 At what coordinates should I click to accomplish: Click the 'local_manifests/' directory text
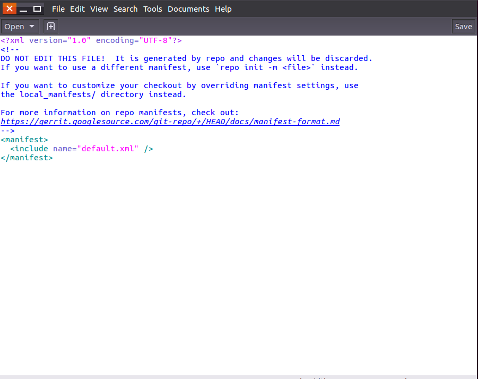click(x=58, y=95)
